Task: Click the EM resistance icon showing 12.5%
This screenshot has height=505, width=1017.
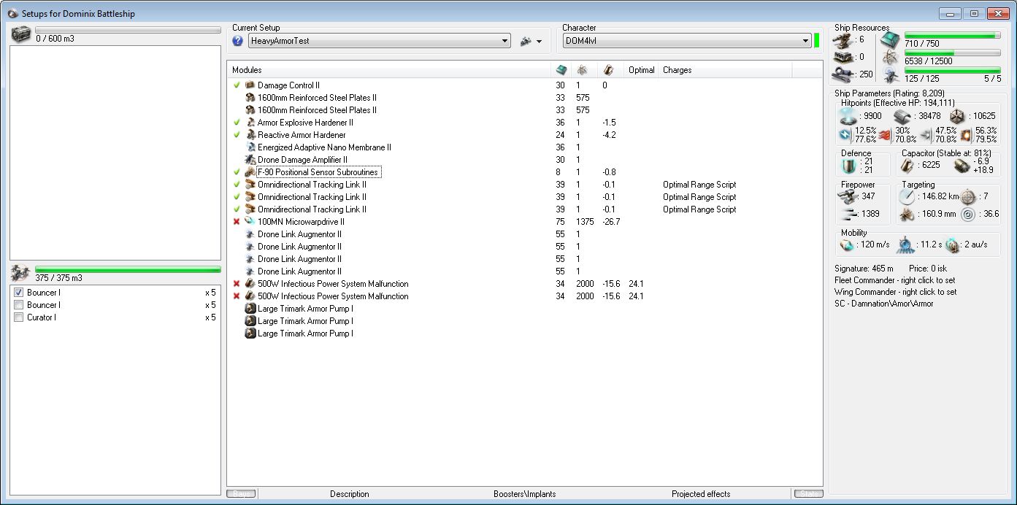Action: (846, 135)
